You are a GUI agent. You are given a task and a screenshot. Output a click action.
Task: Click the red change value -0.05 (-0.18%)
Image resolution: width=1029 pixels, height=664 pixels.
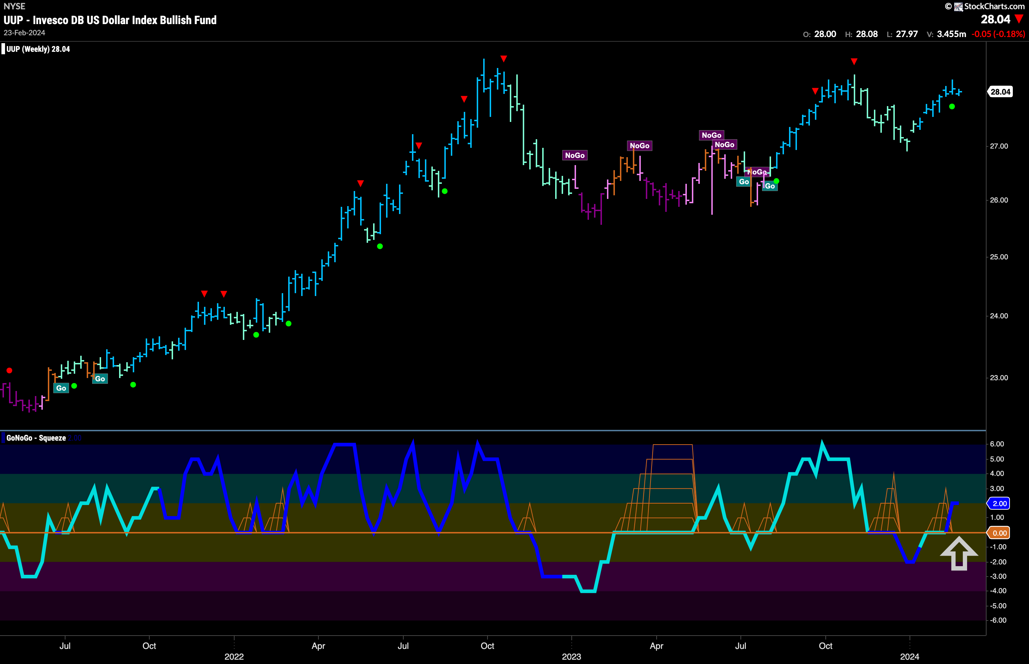click(998, 34)
